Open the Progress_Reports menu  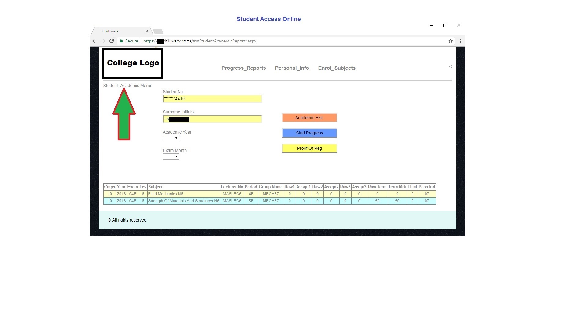click(243, 68)
